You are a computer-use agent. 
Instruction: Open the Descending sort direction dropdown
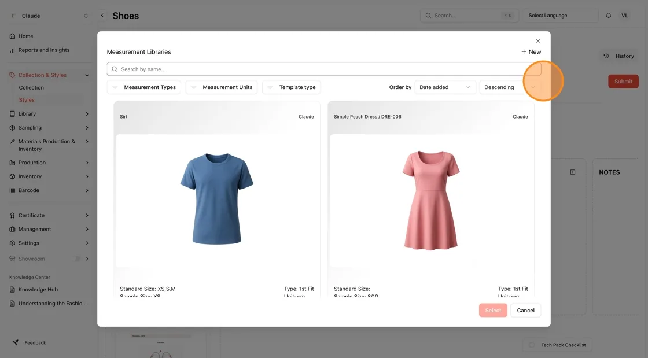[x=510, y=87]
